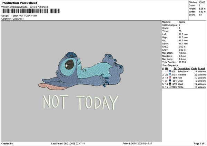This screenshot has width=207, height=146.
Task: Click the Last Saved date in footer
Action: tap(68, 143)
